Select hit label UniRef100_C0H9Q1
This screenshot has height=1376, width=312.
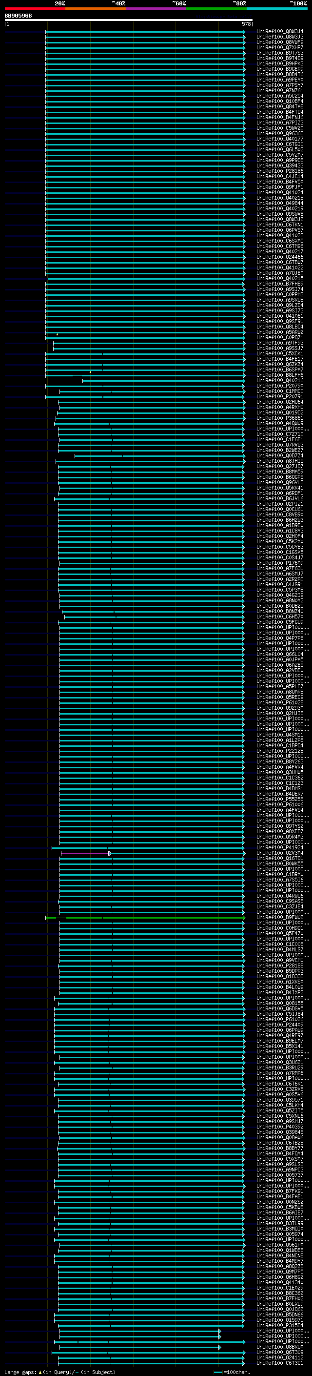[x=280, y=928]
